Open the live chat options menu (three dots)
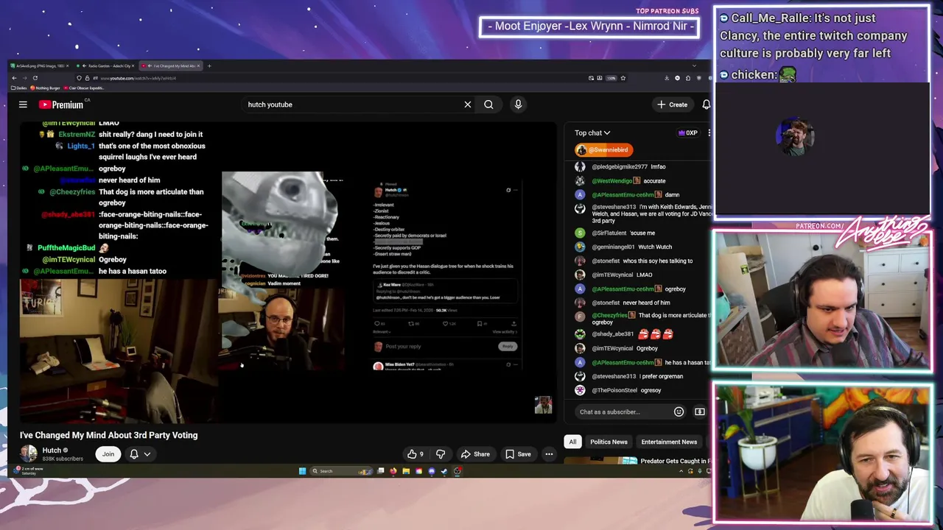This screenshot has width=943, height=530. 709,133
